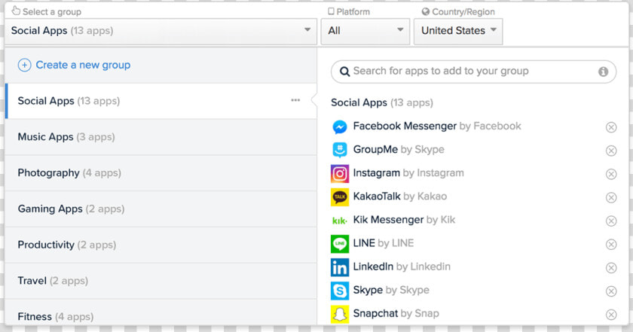This screenshot has height=332, width=633.
Task: Click the KakaoTalk by Kakao text
Action: (399, 196)
